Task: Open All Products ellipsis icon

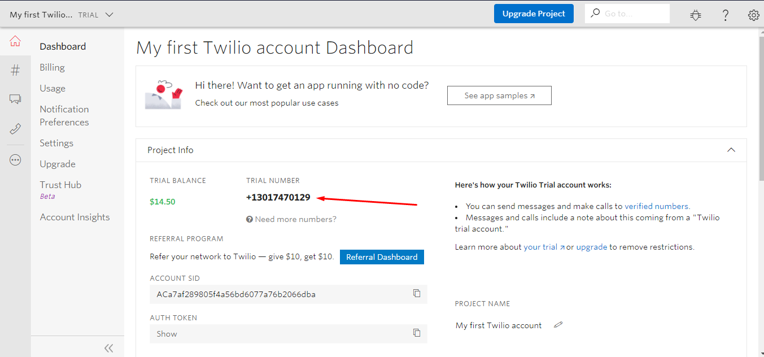Action: click(x=15, y=160)
